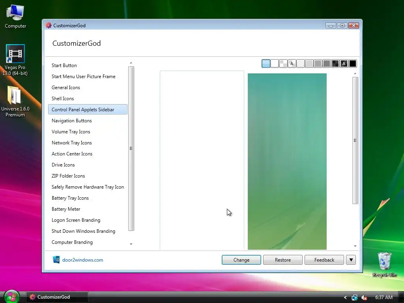Open the Feedback button
This screenshot has height=303, width=404.
[324, 260]
